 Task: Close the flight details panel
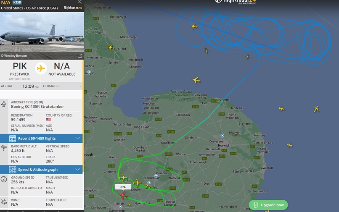[80, 2]
